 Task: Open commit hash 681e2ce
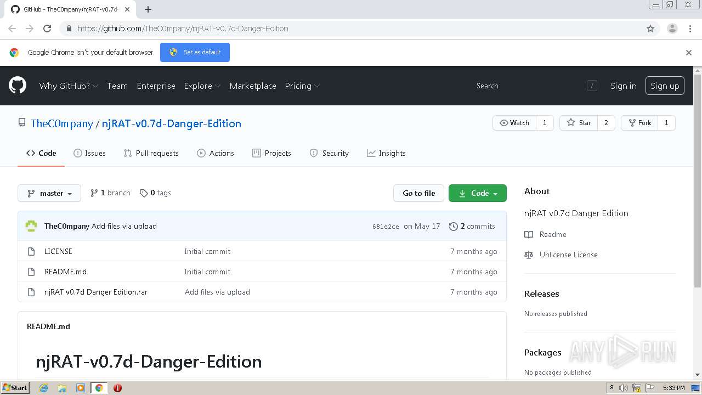(x=386, y=227)
